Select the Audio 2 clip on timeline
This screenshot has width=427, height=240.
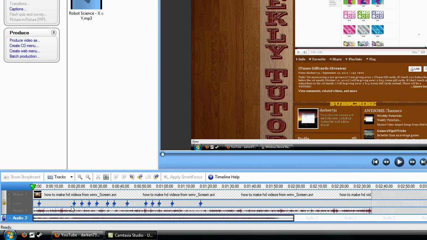(163, 218)
